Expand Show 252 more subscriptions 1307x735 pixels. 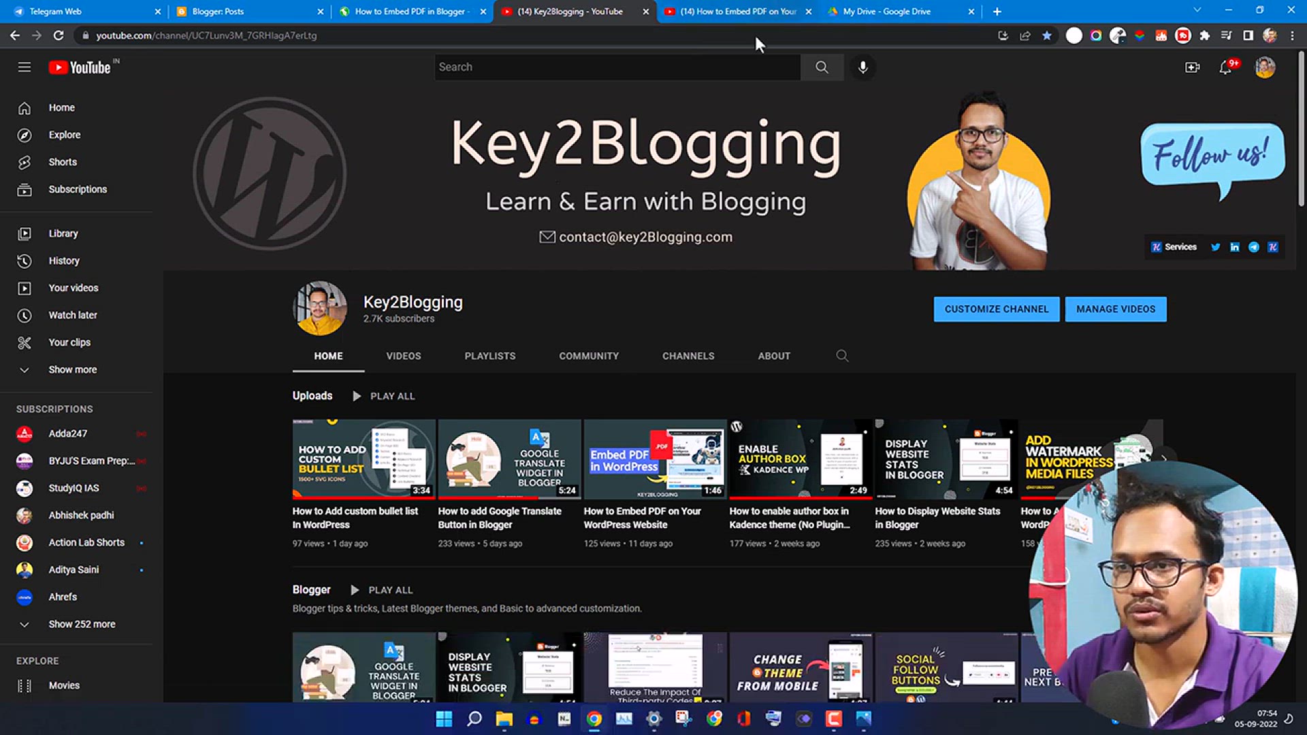point(82,624)
